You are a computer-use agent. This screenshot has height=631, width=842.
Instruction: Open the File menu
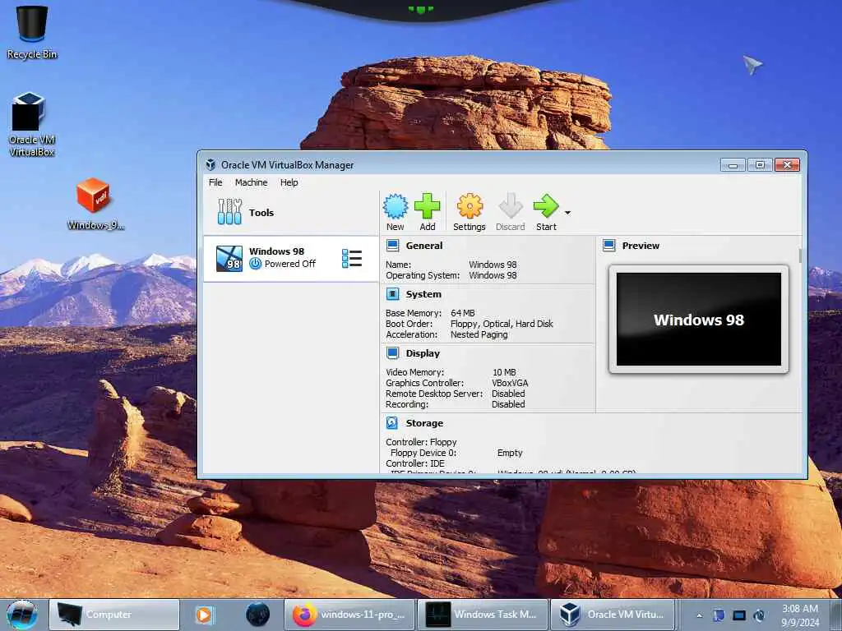(215, 182)
